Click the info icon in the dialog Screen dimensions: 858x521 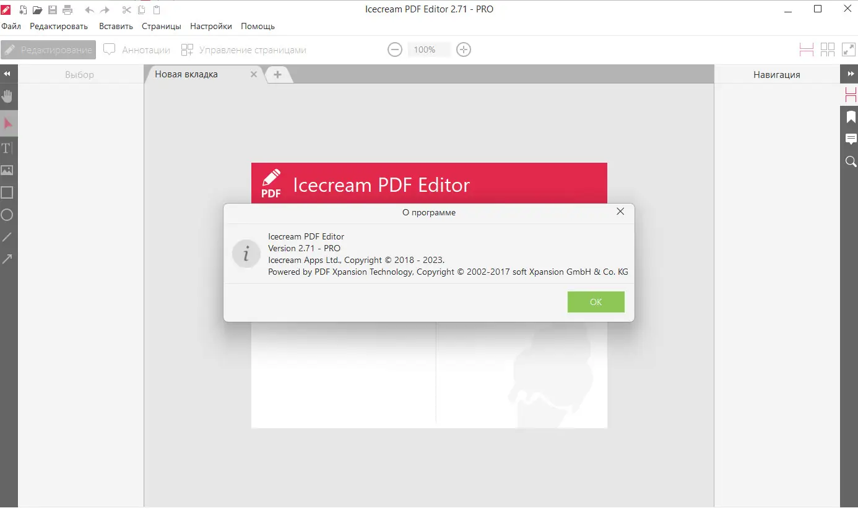(x=246, y=254)
